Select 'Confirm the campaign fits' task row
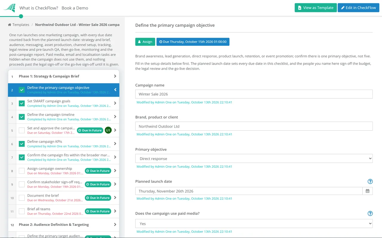The height and width of the screenshot is (238, 382). click(x=64, y=157)
